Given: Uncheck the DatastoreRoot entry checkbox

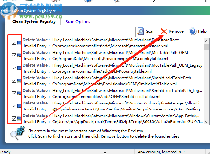Looking at the screenshot, I should coord(14,43).
